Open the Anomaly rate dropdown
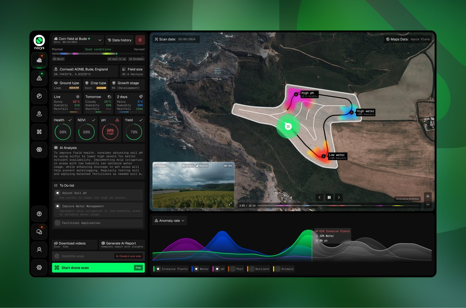 click(x=170, y=220)
